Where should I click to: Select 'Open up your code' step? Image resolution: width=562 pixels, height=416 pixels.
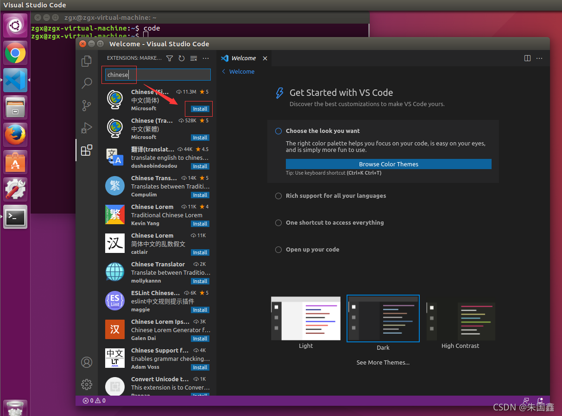(x=312, y=250)
